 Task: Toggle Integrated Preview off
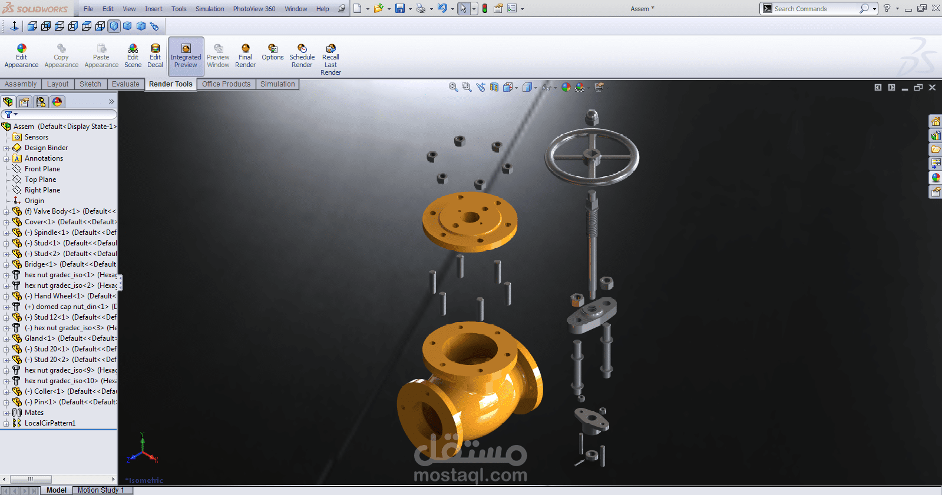(186, 56)
